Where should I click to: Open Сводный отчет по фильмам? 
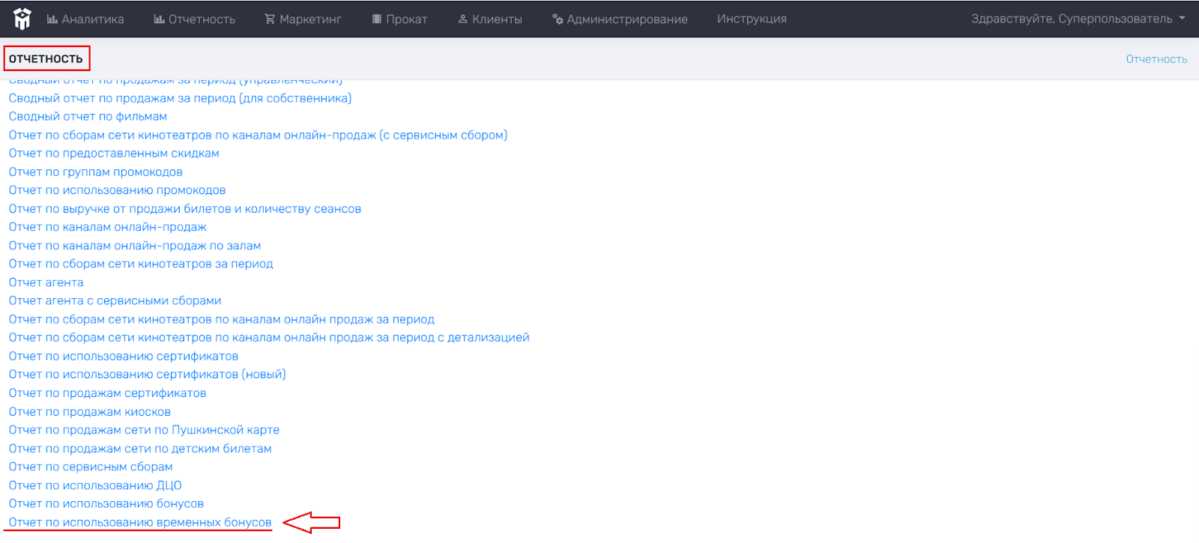(88, 117)
